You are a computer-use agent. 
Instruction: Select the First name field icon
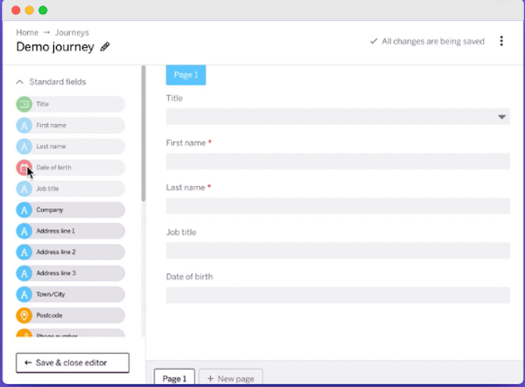coord(24,125)
